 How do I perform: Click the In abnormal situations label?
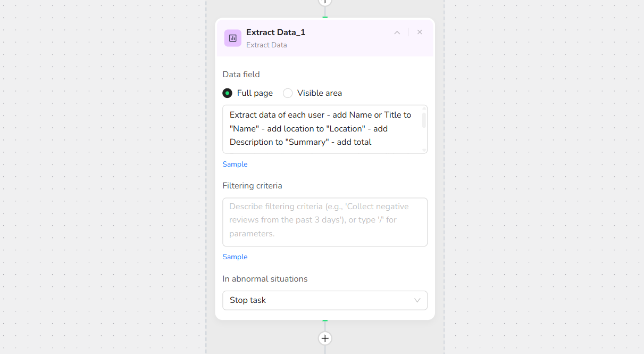265,279
